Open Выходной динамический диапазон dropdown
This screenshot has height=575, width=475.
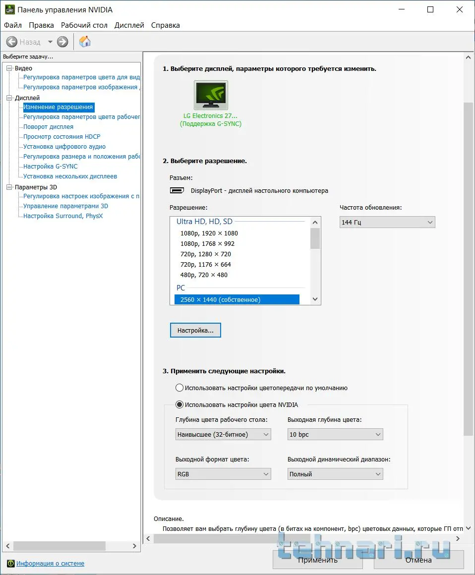335,474
